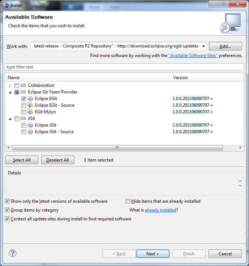Check the Eclipse EGit - Source checkbox

coord(24,105)
